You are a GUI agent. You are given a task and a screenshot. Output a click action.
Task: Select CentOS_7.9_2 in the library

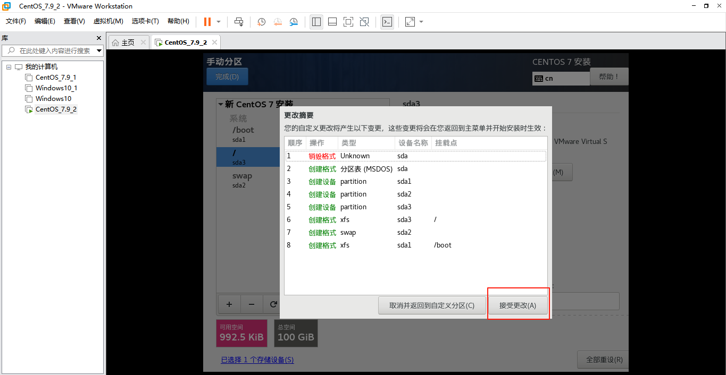click(x=56, y=109)
